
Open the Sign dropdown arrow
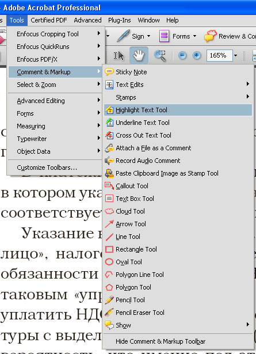pos(148,36)
